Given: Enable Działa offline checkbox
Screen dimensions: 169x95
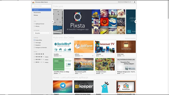Looking at the screenshot, I should coord(34,40).
